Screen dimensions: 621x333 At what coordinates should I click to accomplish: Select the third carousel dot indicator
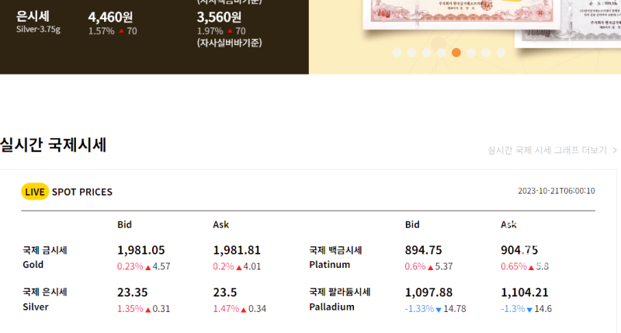pyautogui.click(x=426, y=53)
